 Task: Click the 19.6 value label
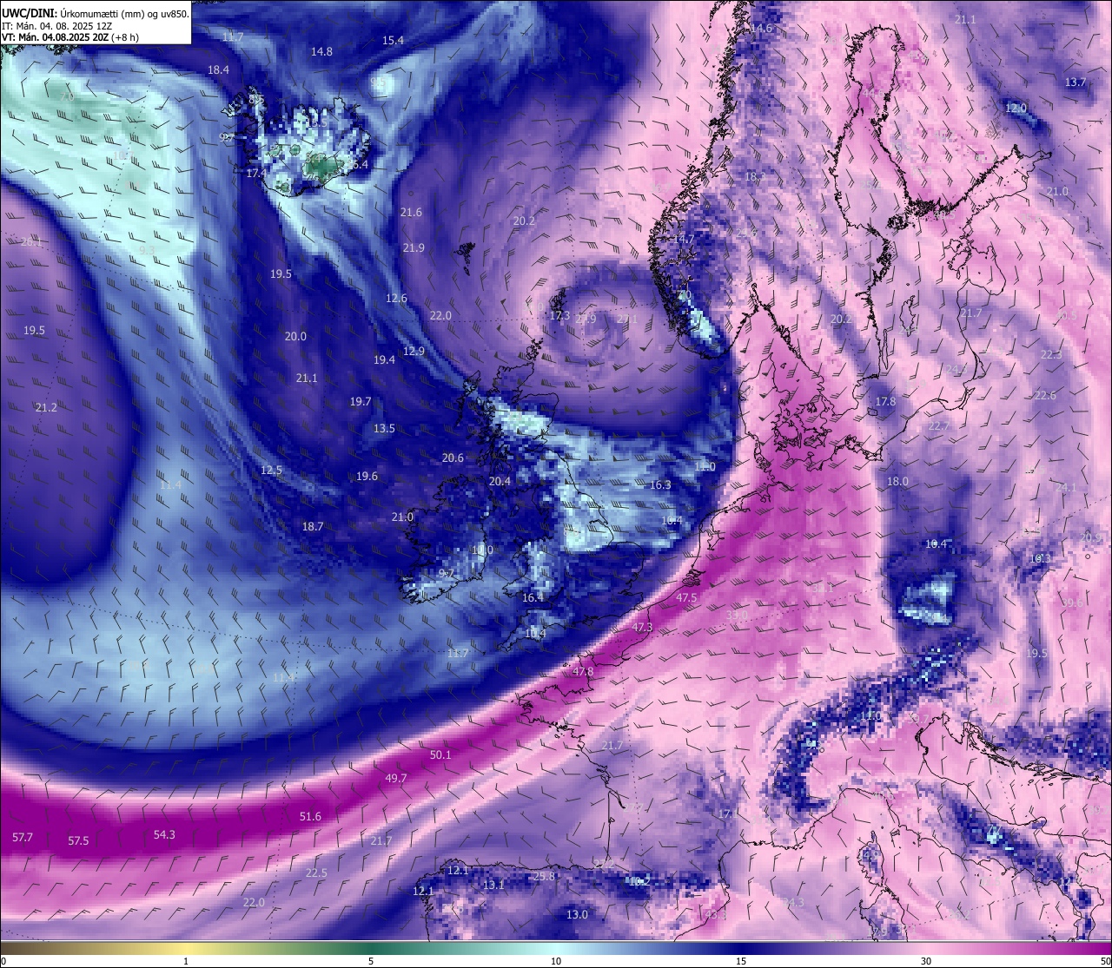point(367,476)
